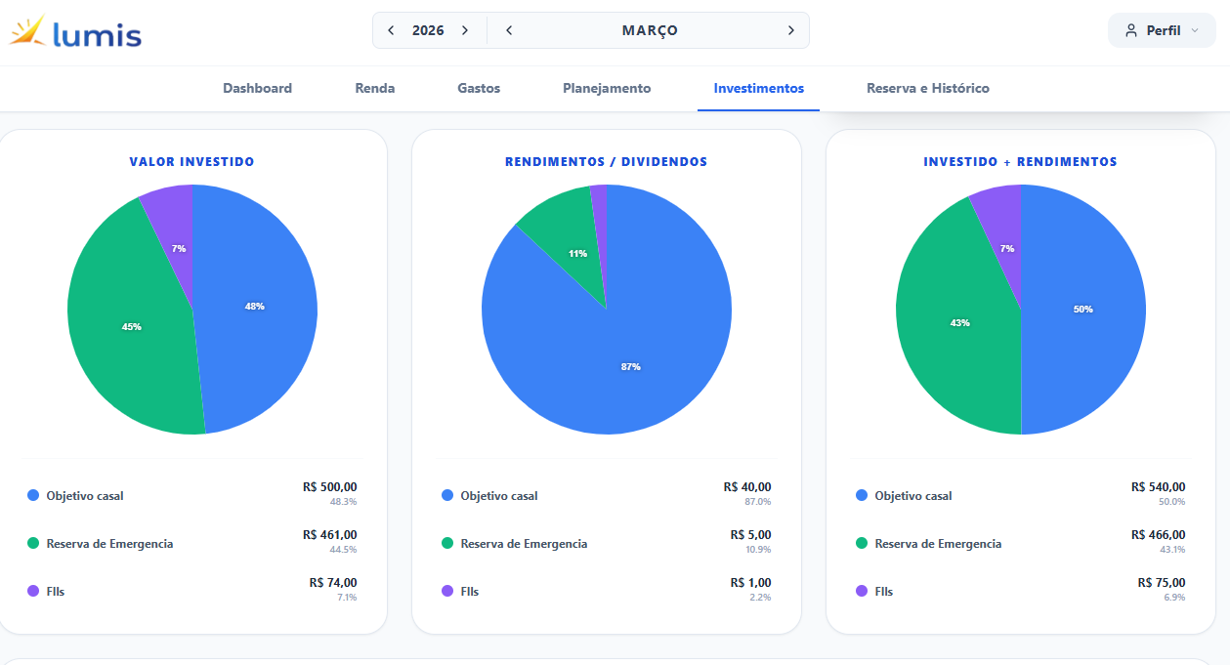Click the user profile icon

pyautogui.click(x=1132, y=30)
